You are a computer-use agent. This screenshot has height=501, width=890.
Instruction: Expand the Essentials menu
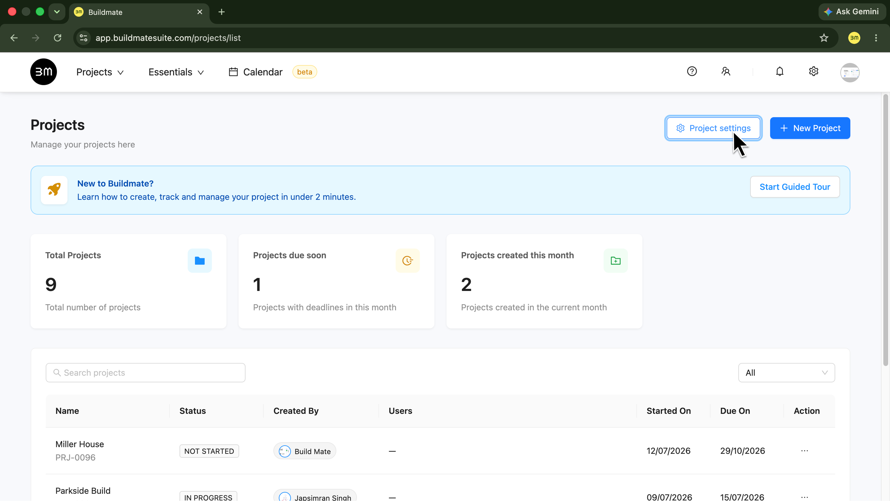pyautogui.click(x=176, y=72)
